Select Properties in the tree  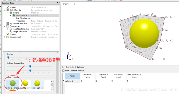(x=20, y=21)
